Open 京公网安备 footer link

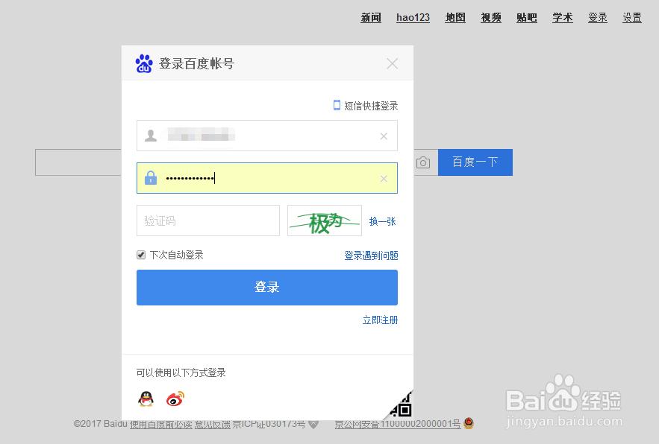click(398, 425)
